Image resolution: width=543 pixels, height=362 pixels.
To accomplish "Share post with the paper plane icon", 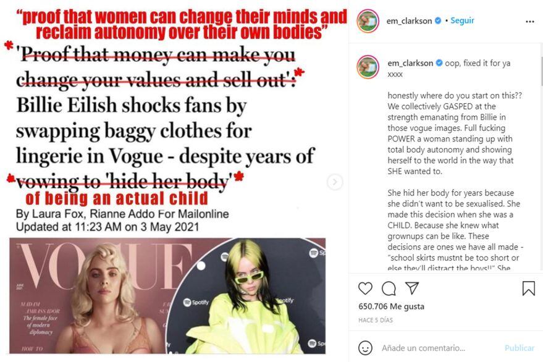I will 412,288.
